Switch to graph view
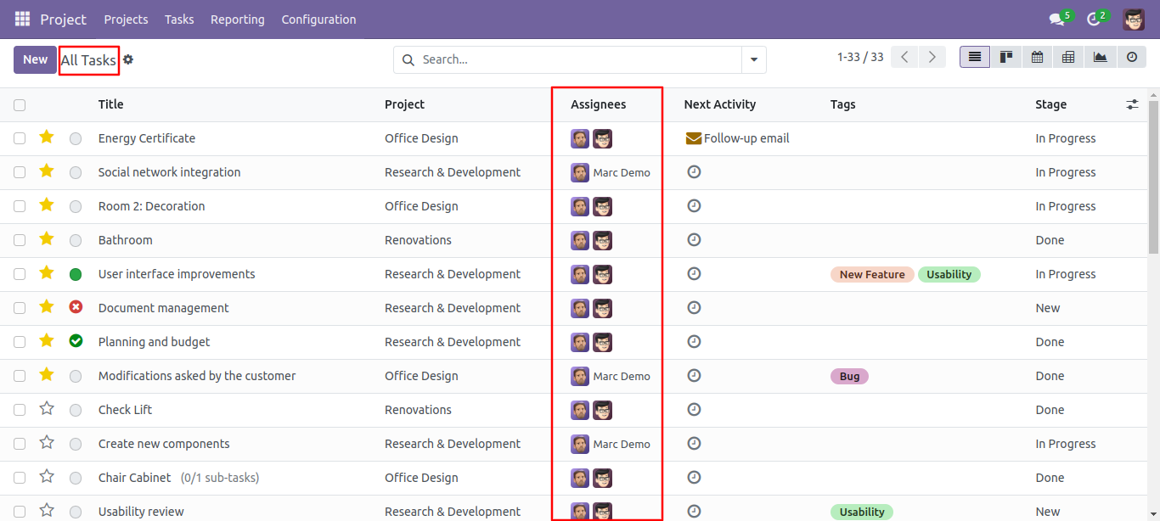This screenshot has width=1160, height=521. click(x=1100, y=57)
